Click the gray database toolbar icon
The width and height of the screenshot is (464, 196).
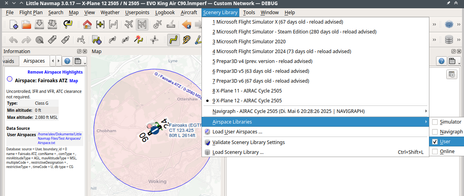pos(449,40)
